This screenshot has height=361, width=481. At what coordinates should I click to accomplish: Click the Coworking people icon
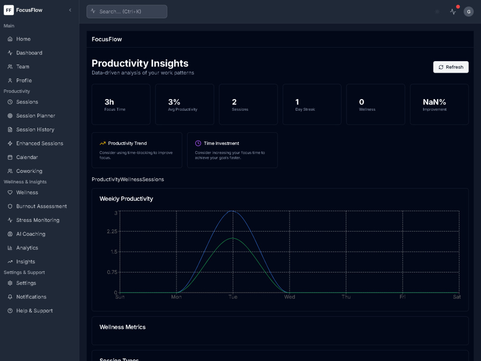[x=10, y=171]
